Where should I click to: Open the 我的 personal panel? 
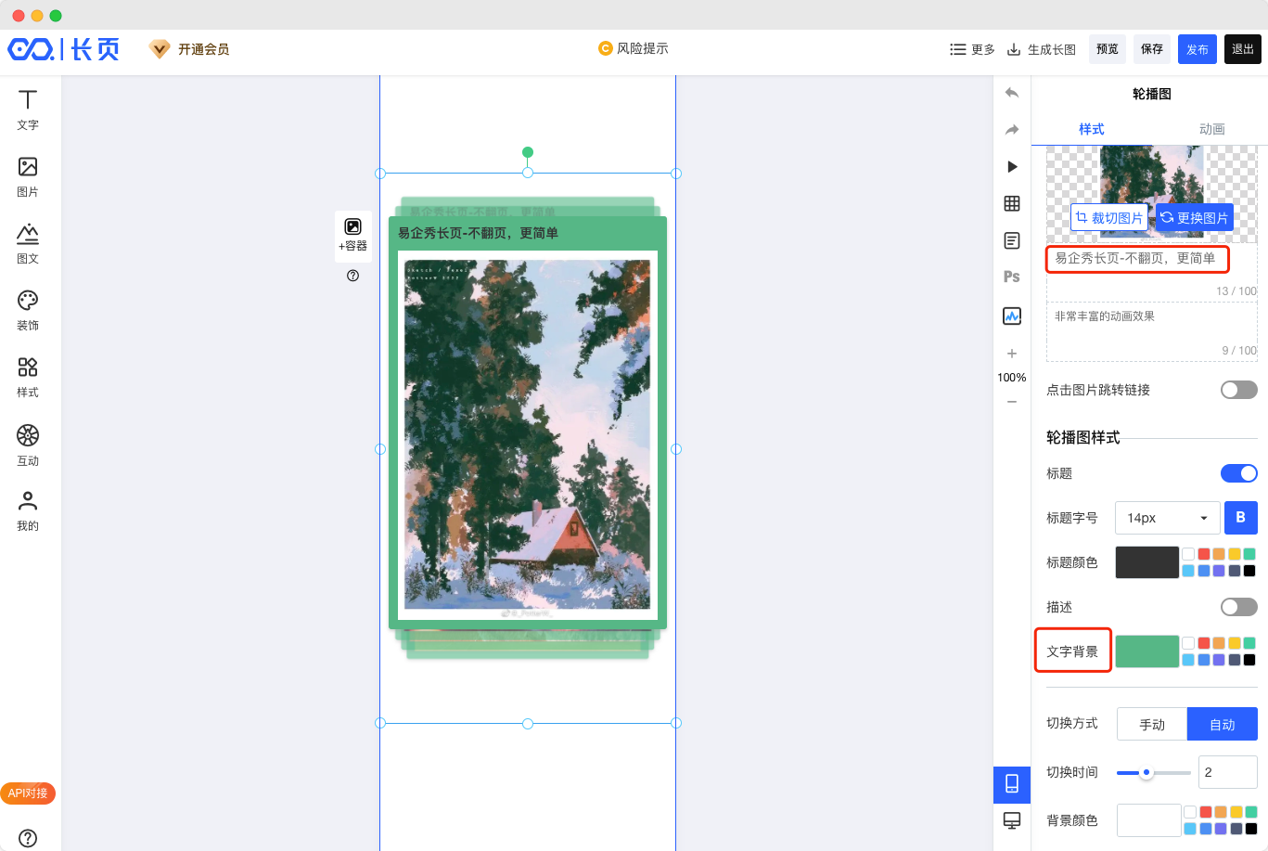coord(28,510)
